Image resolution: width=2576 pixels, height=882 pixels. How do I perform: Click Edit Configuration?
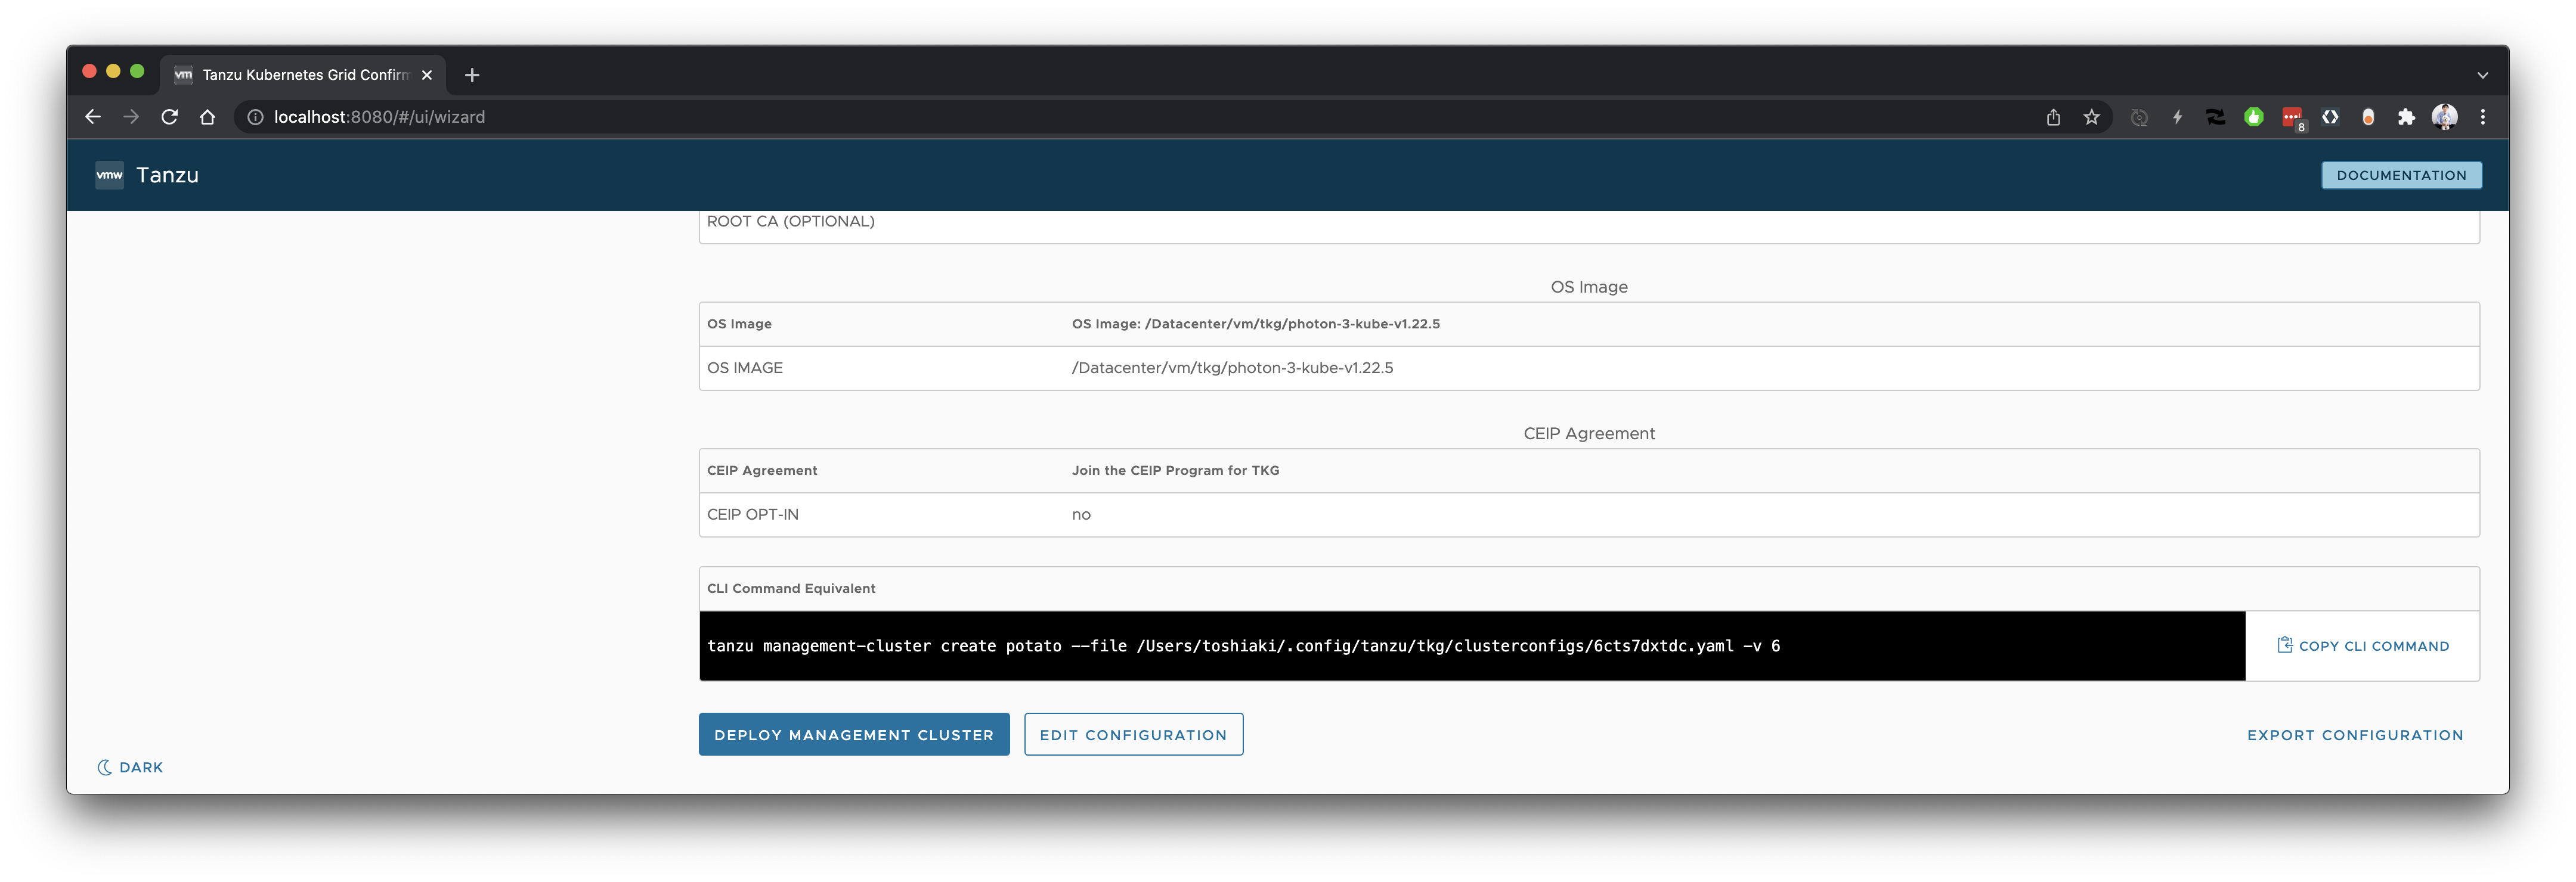(x=1133, y=734)
